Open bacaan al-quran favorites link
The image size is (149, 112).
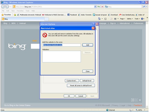[x=100, y=15]
